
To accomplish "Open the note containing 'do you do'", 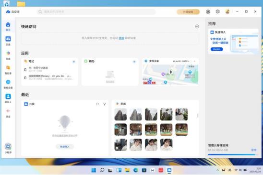I will pyautogui.click(x=49, y=77).
